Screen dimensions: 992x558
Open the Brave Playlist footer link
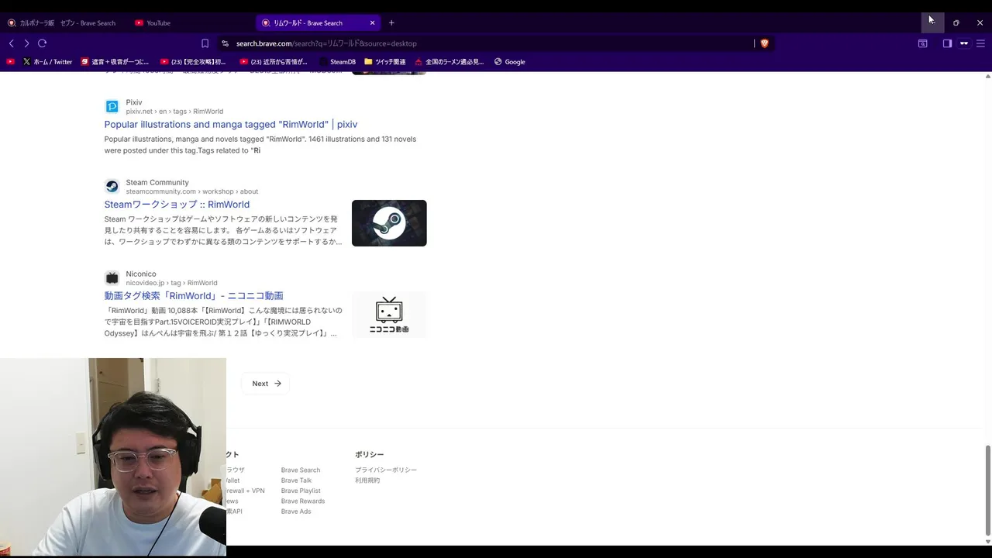pyautogui.click(x=301, y=491)
